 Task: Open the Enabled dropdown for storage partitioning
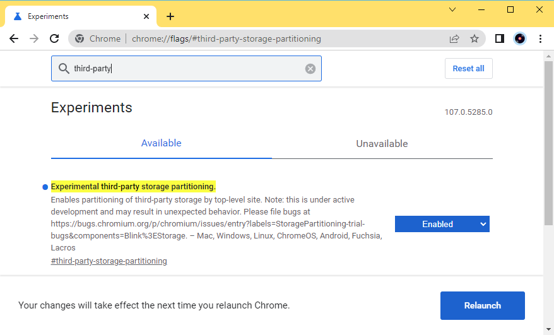(x=442, y=224)
